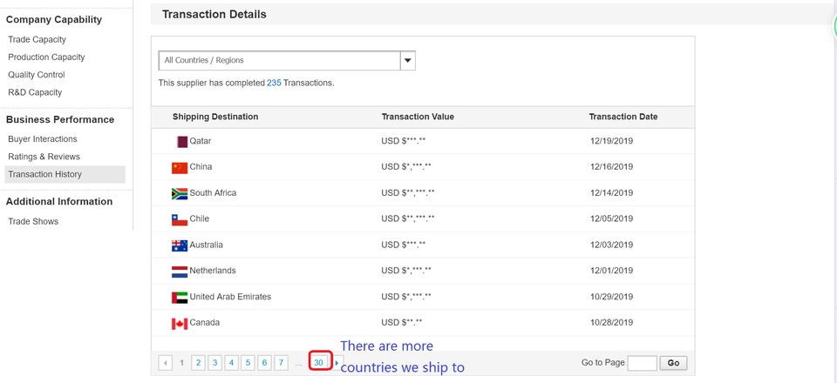Image resolution: width=837 pixels, height=383 pixels.
Task: Select Ratings & Reviews sidebar item
Action: (x=44, y=157)
